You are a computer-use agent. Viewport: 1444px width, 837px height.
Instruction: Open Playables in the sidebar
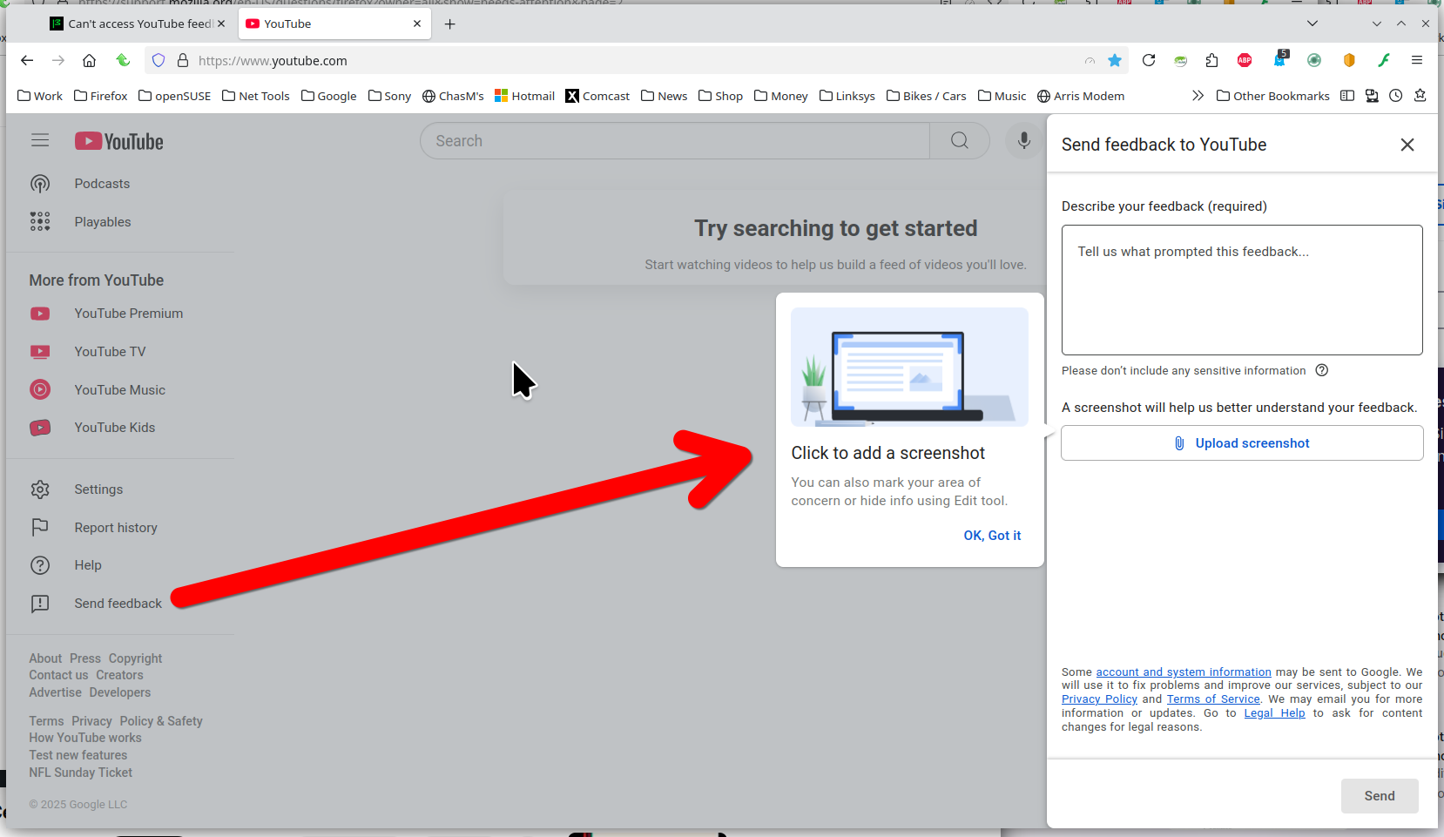[x=103, y=222]
